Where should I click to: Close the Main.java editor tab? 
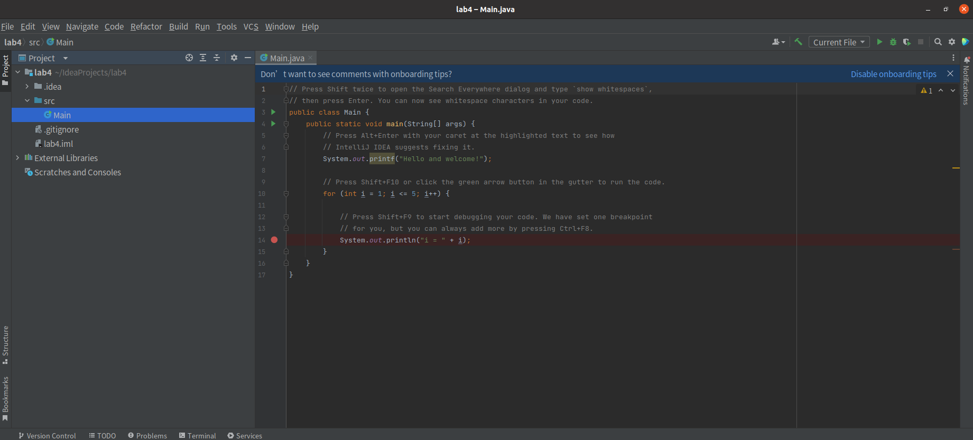(x=310, y=58)
